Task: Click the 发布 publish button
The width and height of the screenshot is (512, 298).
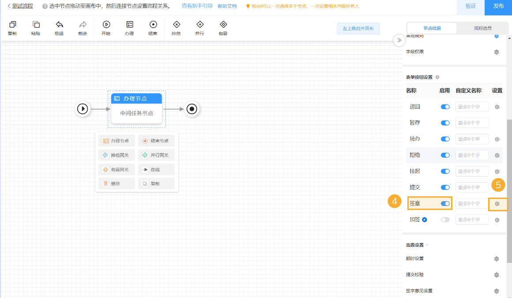Action: point(498,6)
